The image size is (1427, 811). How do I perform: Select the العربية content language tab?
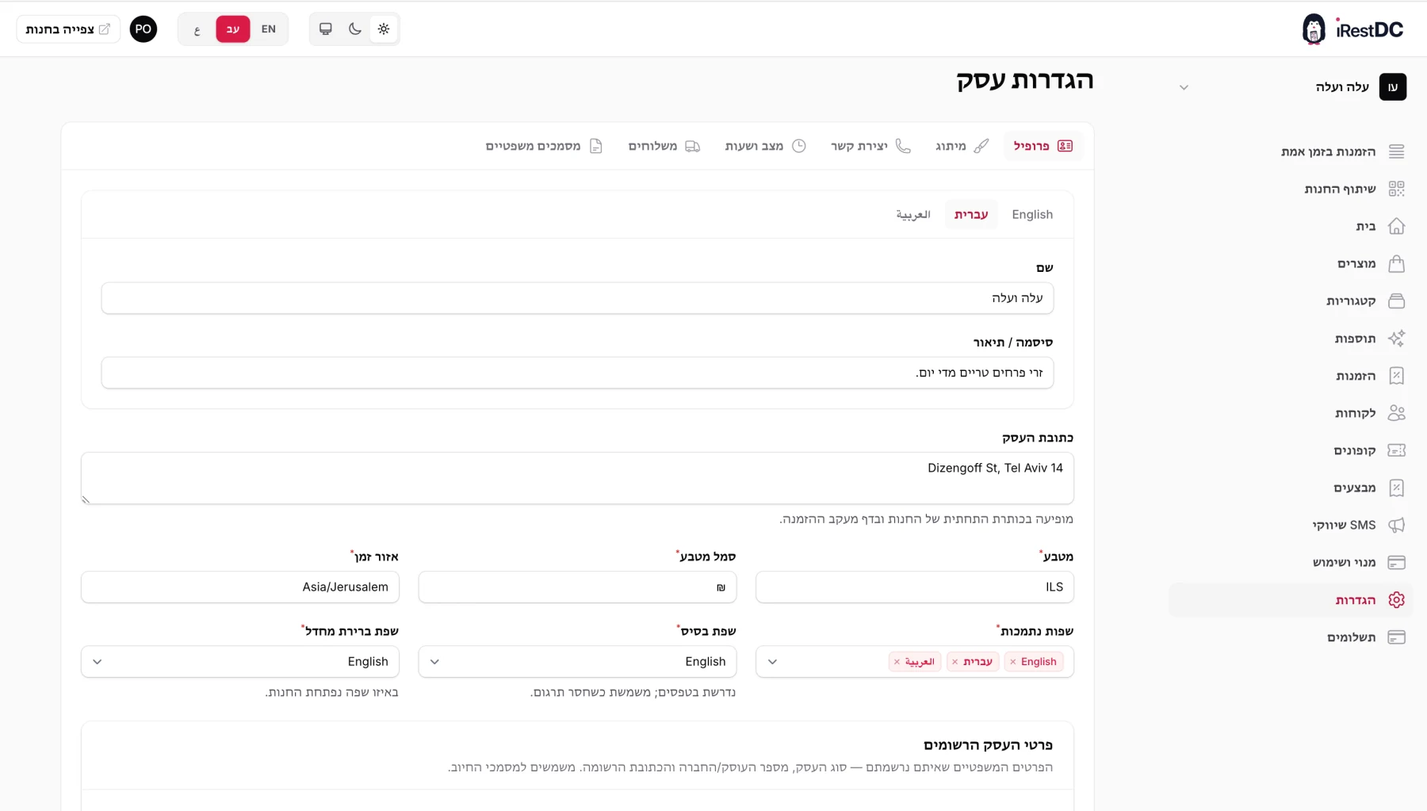(x=913, y=215)
